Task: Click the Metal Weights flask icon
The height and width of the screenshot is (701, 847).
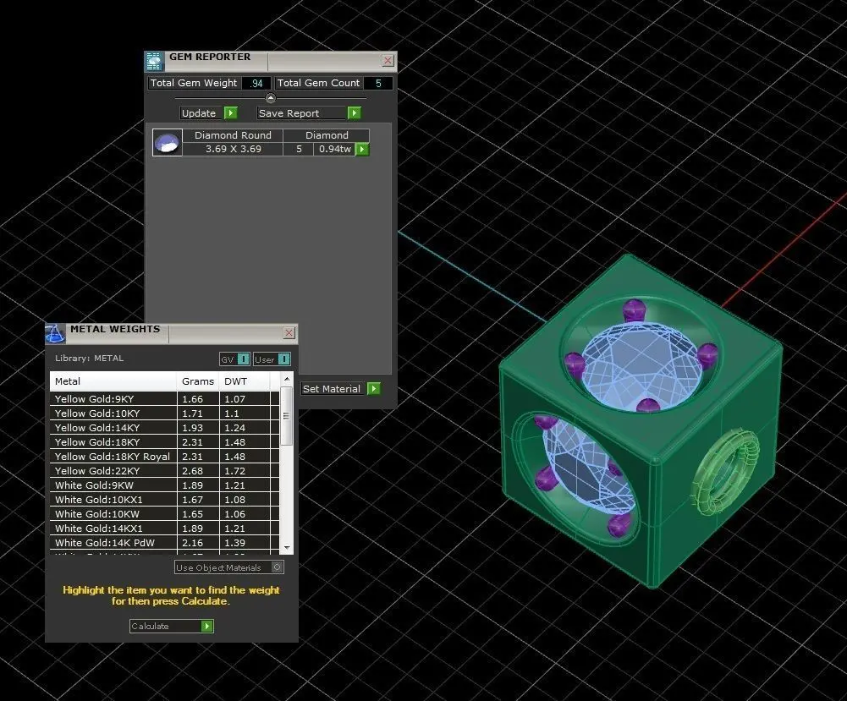Action: coord(55,333)
